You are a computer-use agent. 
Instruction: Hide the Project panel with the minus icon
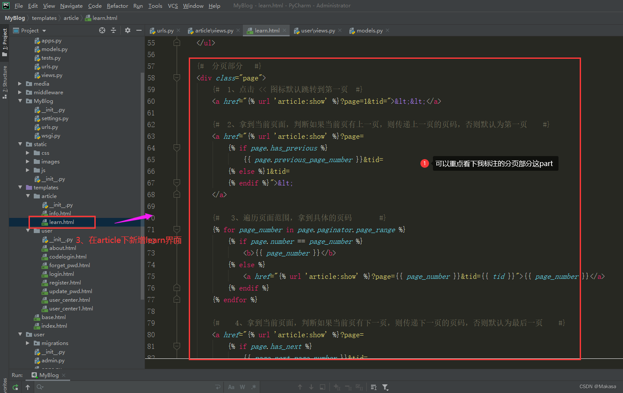(139, 30)
